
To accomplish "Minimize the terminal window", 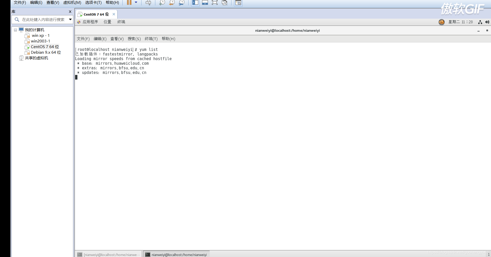I will tap(478, 31).
